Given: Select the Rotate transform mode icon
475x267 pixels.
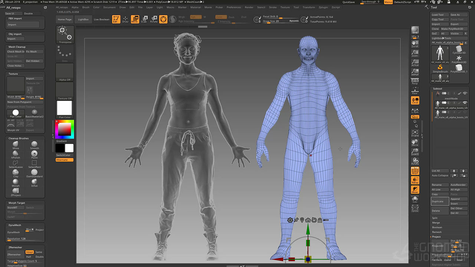Looking at the screenshot, I should pyautogui.click(x=154, y=19).
